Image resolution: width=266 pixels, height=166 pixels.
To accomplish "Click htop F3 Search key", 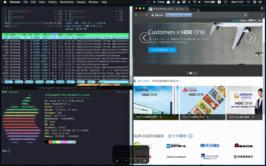I will pyautogui.click(x=28, y=82).
